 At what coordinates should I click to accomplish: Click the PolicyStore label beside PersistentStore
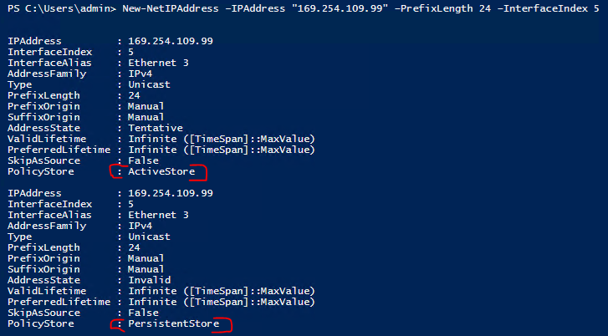(x=40, y=323)
